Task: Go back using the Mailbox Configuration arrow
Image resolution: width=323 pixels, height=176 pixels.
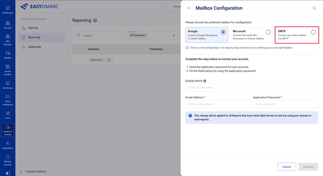Action: tap(189, 8)
